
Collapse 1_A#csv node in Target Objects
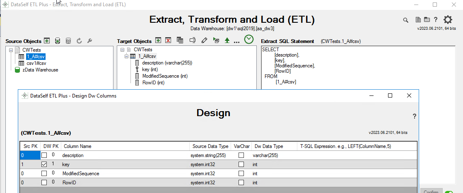click(127, 56)
